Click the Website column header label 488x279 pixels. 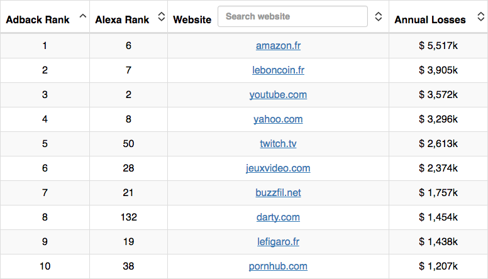pos(192,20)
